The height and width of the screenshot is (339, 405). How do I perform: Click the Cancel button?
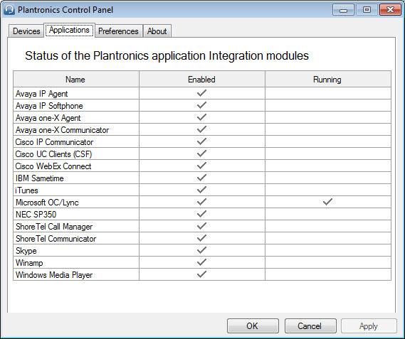310,325
